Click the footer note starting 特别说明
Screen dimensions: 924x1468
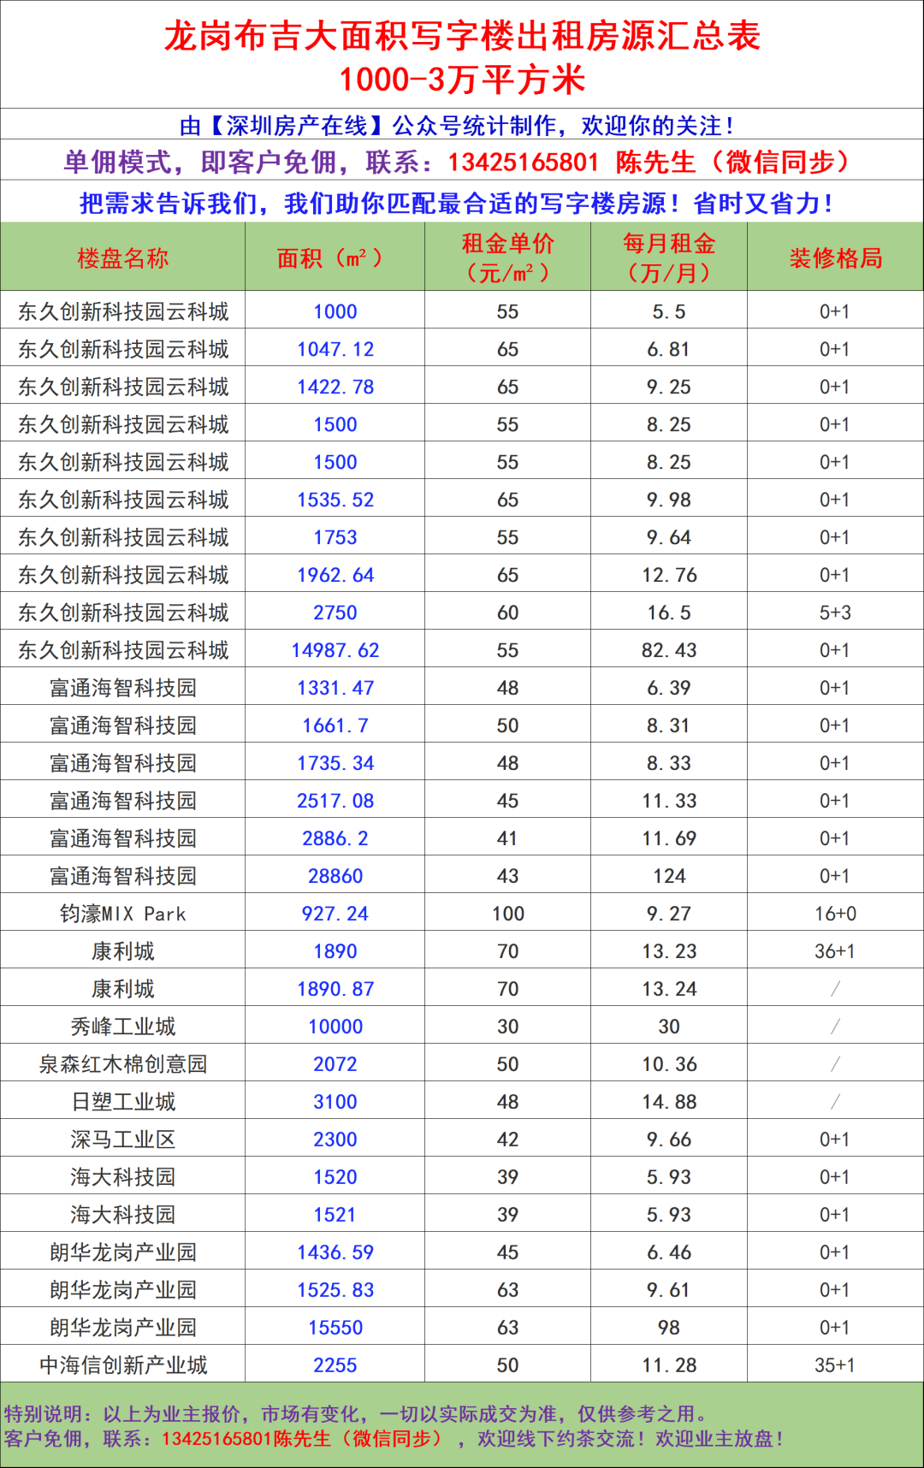pyautogui.click(x=355, y=1414)
